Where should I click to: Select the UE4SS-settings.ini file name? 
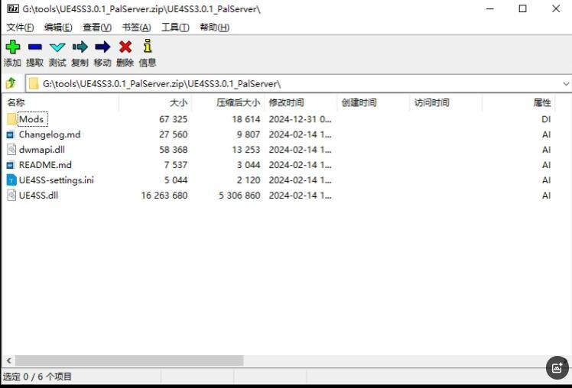click(57, 180)
